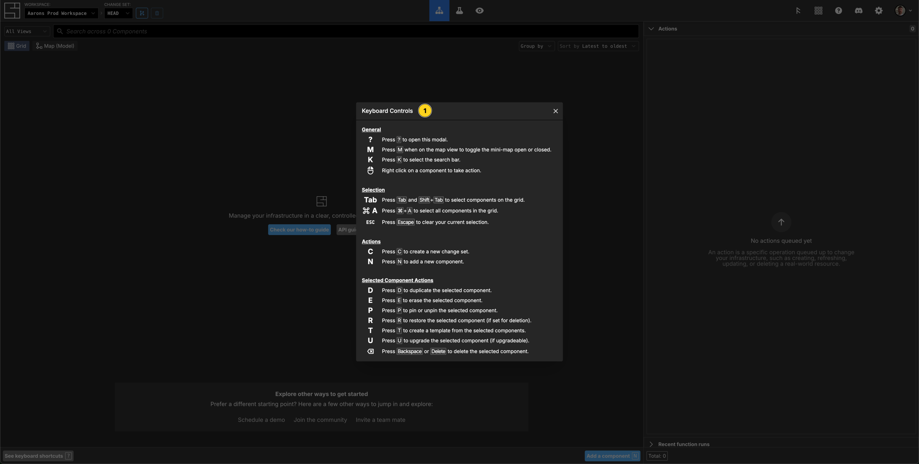919x464 pixels.
Task: Open the Sort by Latest to oldest dropdown
Action: [x=598, y=46]
